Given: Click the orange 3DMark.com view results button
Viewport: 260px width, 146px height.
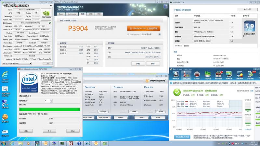Looking at the screenshot, I should click(144, 29).
